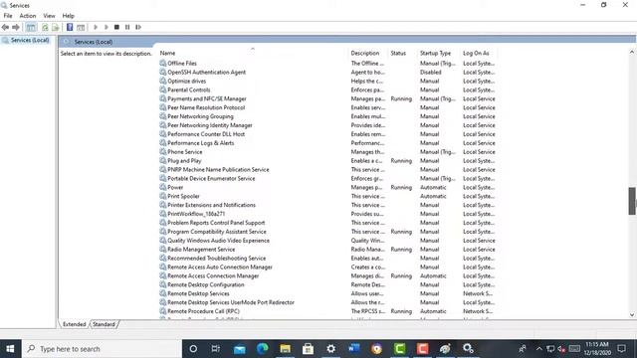Click the Restart Service toolbar button

pyautogui.click(x=138, y=27)
